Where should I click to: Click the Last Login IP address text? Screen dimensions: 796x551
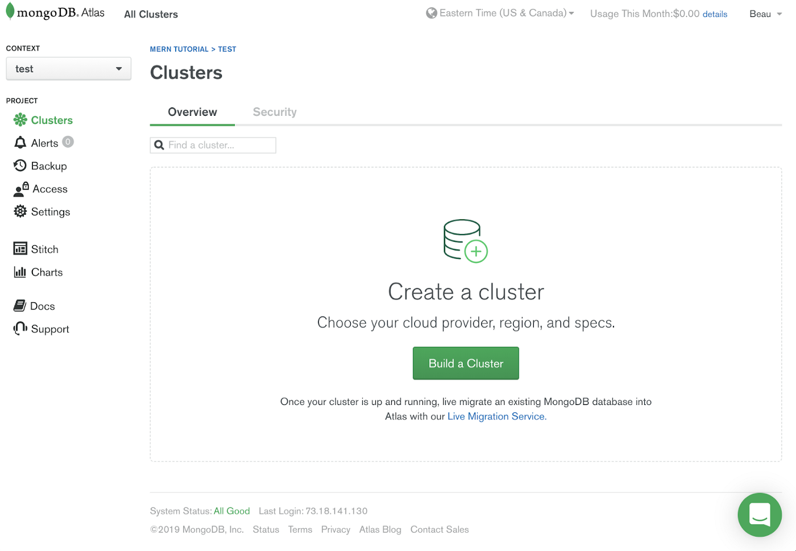click(337, 511)
